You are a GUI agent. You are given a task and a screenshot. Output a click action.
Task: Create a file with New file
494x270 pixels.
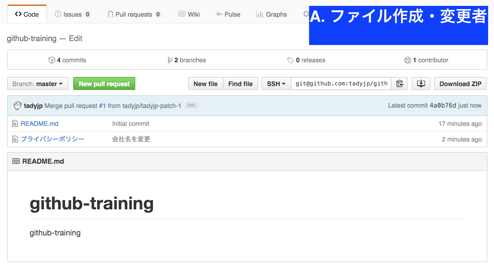point(206,84)
